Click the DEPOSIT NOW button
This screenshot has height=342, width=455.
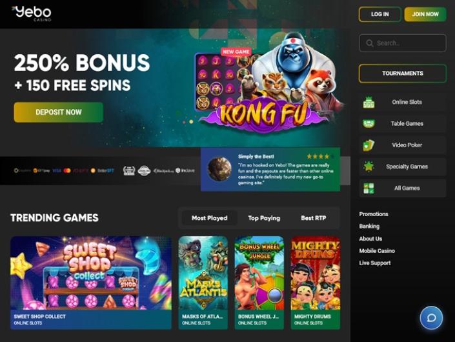(59, 112)
